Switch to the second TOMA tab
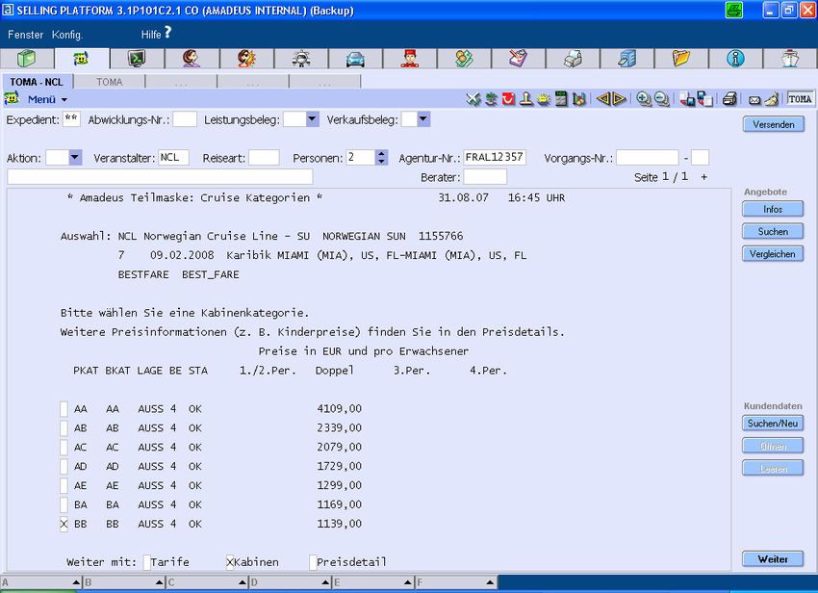Image resolution: width=818 pixels, height=593 pixels. point(110,82)
